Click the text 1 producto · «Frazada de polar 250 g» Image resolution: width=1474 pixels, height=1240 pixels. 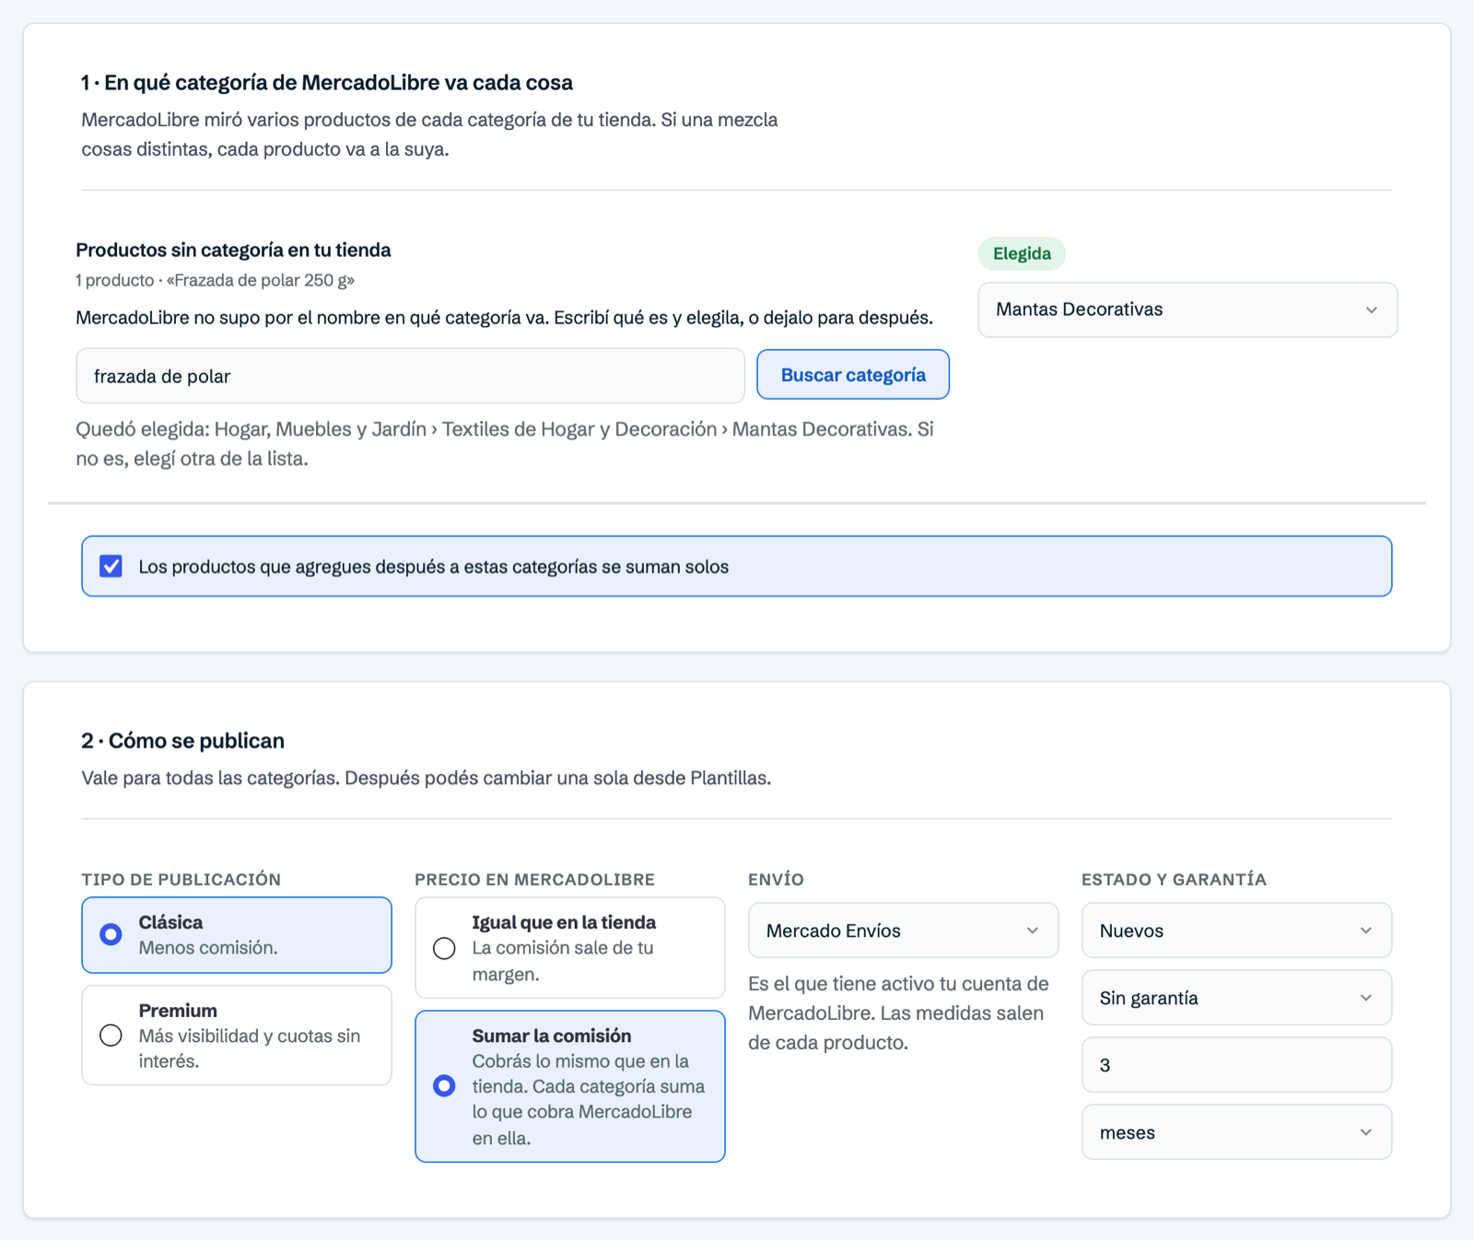215,280
